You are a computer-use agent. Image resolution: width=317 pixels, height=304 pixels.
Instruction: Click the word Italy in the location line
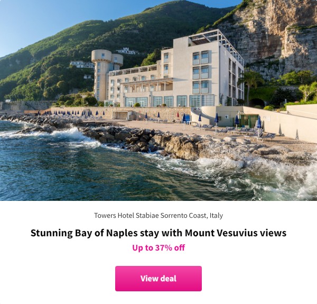[x=216, y=215]
